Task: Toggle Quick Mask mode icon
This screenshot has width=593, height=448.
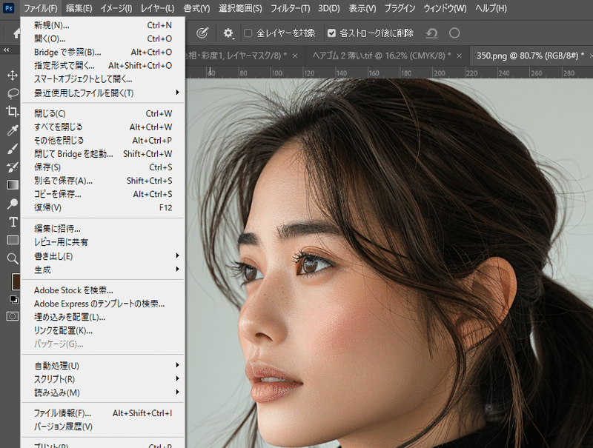Action: tap(13, 316)
